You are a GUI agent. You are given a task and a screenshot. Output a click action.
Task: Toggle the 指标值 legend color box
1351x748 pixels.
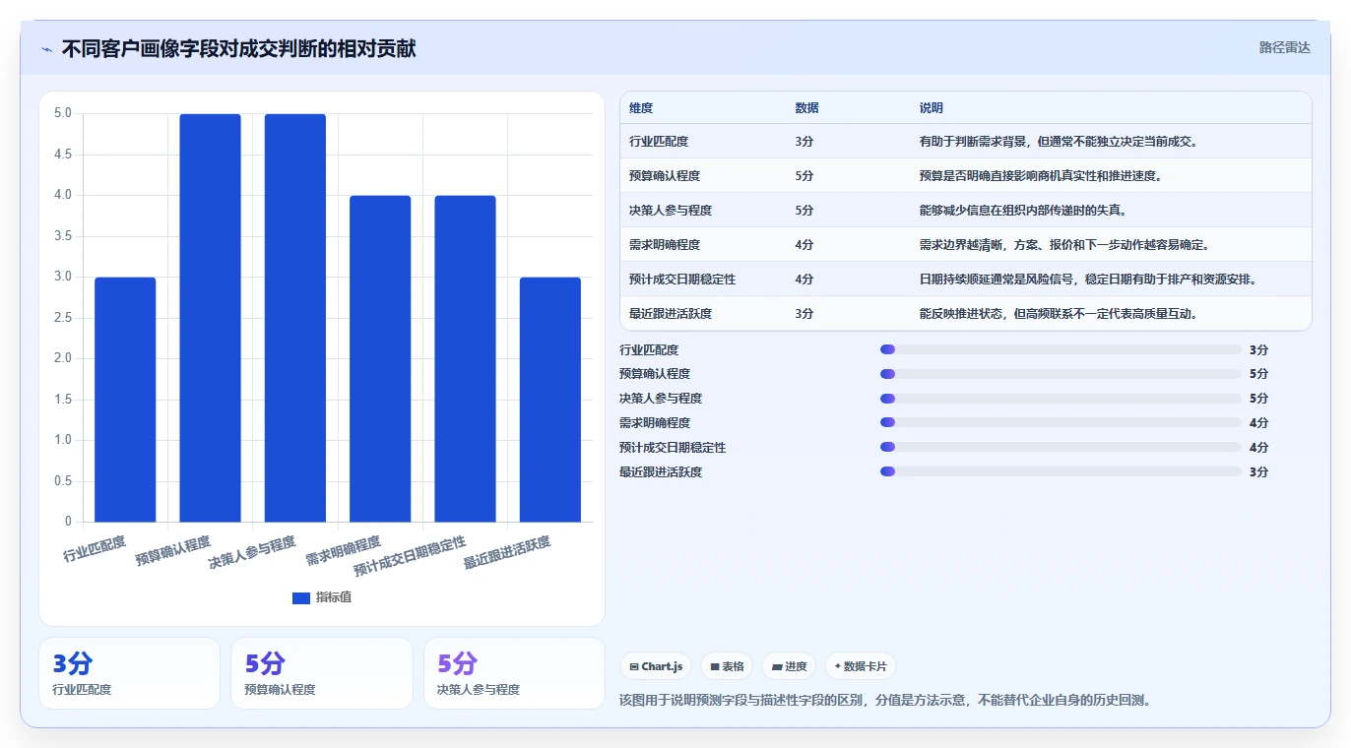[x=301, y=597]
